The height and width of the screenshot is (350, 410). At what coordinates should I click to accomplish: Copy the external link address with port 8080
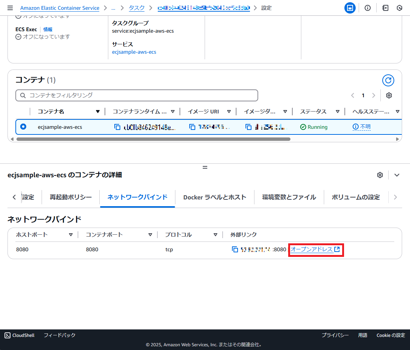[235, 249]
